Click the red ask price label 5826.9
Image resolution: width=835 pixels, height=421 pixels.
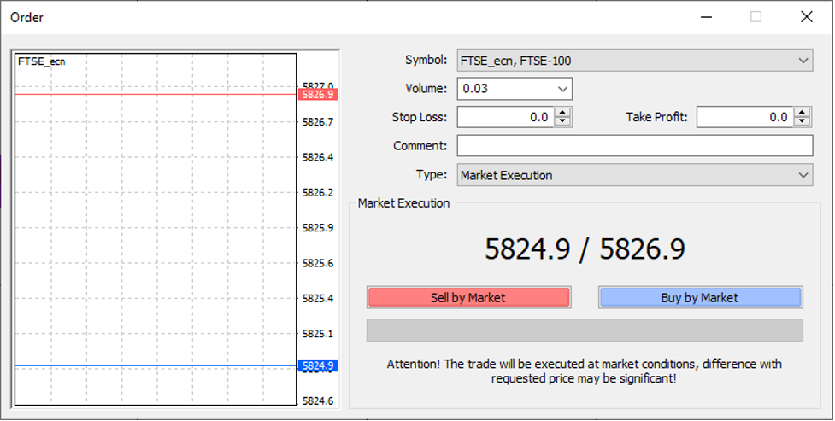(317, 95)
